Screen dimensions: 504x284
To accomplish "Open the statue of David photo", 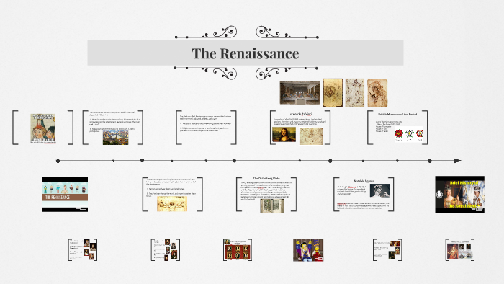I will pyautogui.click(x=379, y=190).
